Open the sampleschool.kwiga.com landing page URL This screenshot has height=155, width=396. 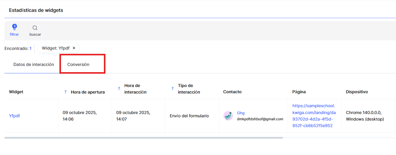(314, 116)
